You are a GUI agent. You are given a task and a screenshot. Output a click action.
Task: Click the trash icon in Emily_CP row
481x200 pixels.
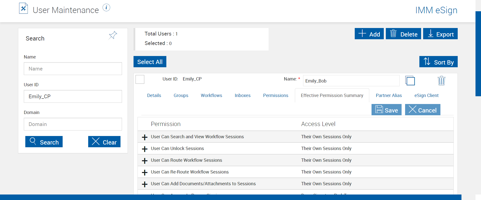[x=441, y=81]
